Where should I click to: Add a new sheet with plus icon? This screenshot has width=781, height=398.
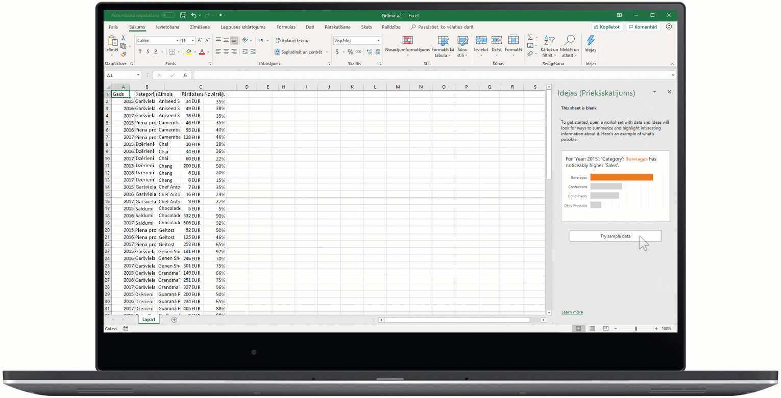coord(174,320)
